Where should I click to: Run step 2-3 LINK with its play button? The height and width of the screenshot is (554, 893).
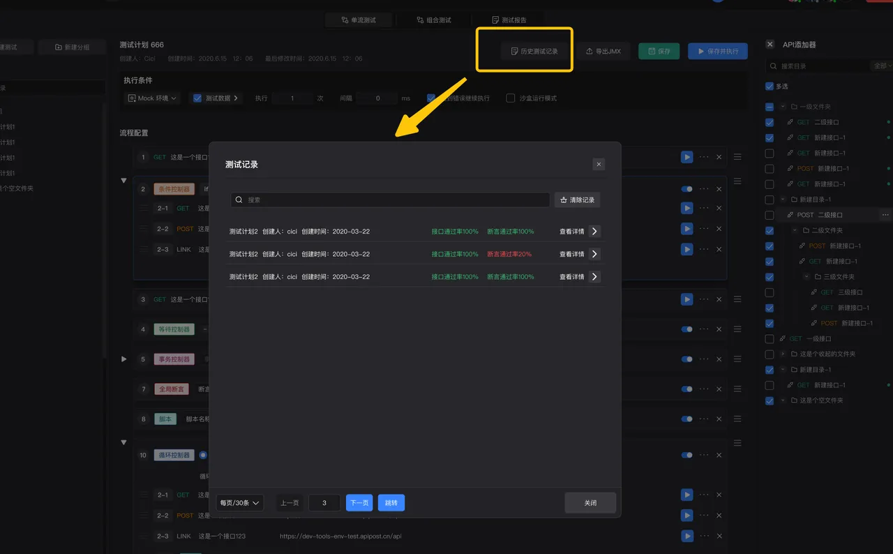click(687, 249)
